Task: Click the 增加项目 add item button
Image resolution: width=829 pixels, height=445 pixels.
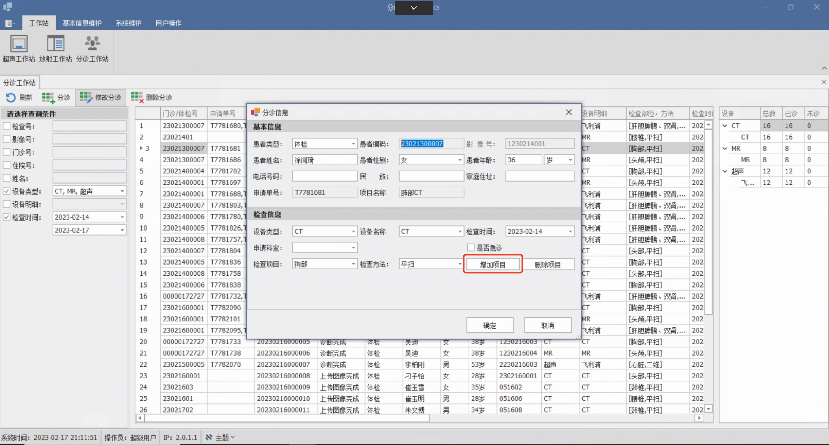Action: pyautogui.click(x=493, y=264)
